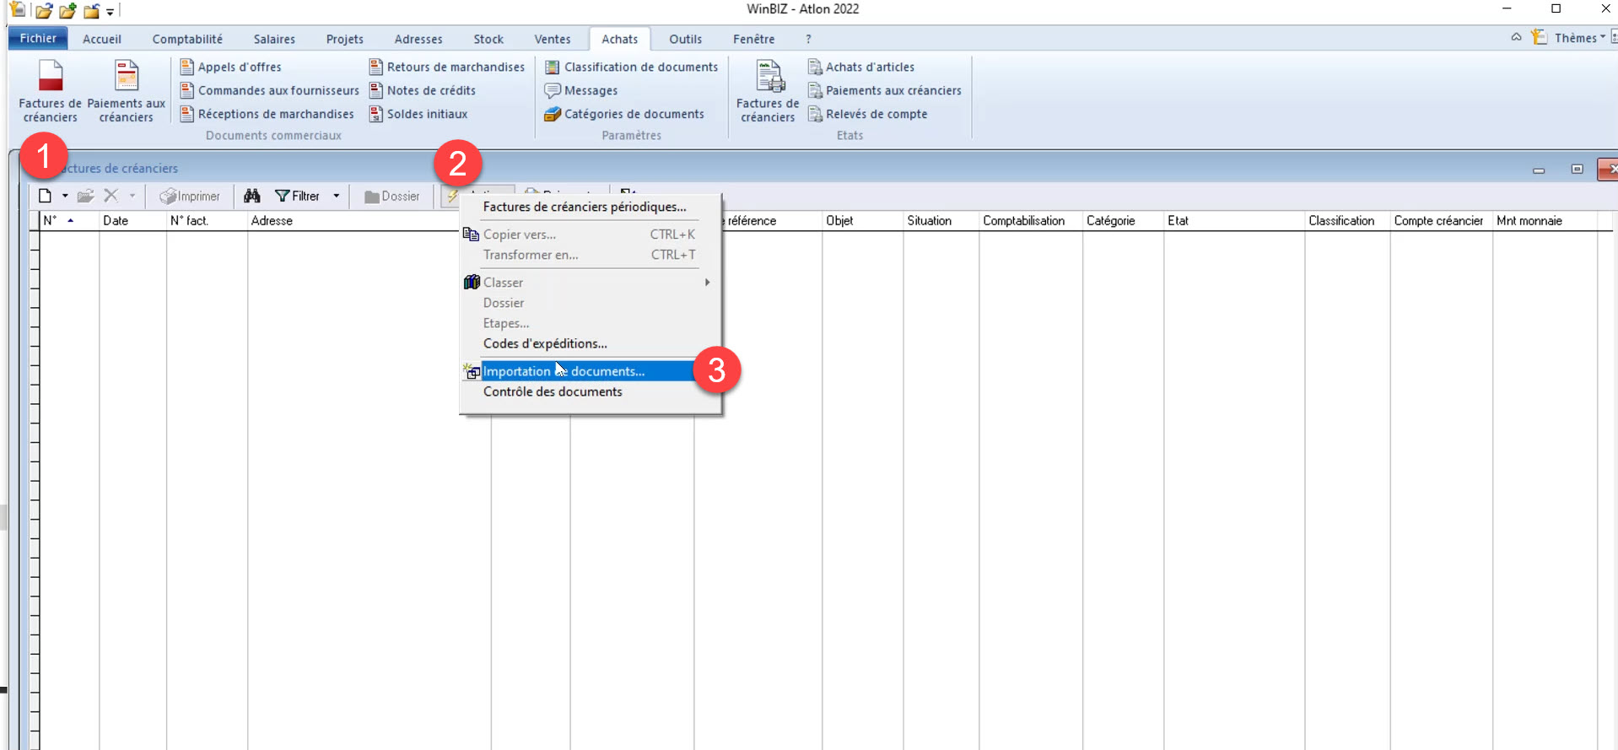
Task: Open Classification de documents settings
Action: click(x=632, y=67)
